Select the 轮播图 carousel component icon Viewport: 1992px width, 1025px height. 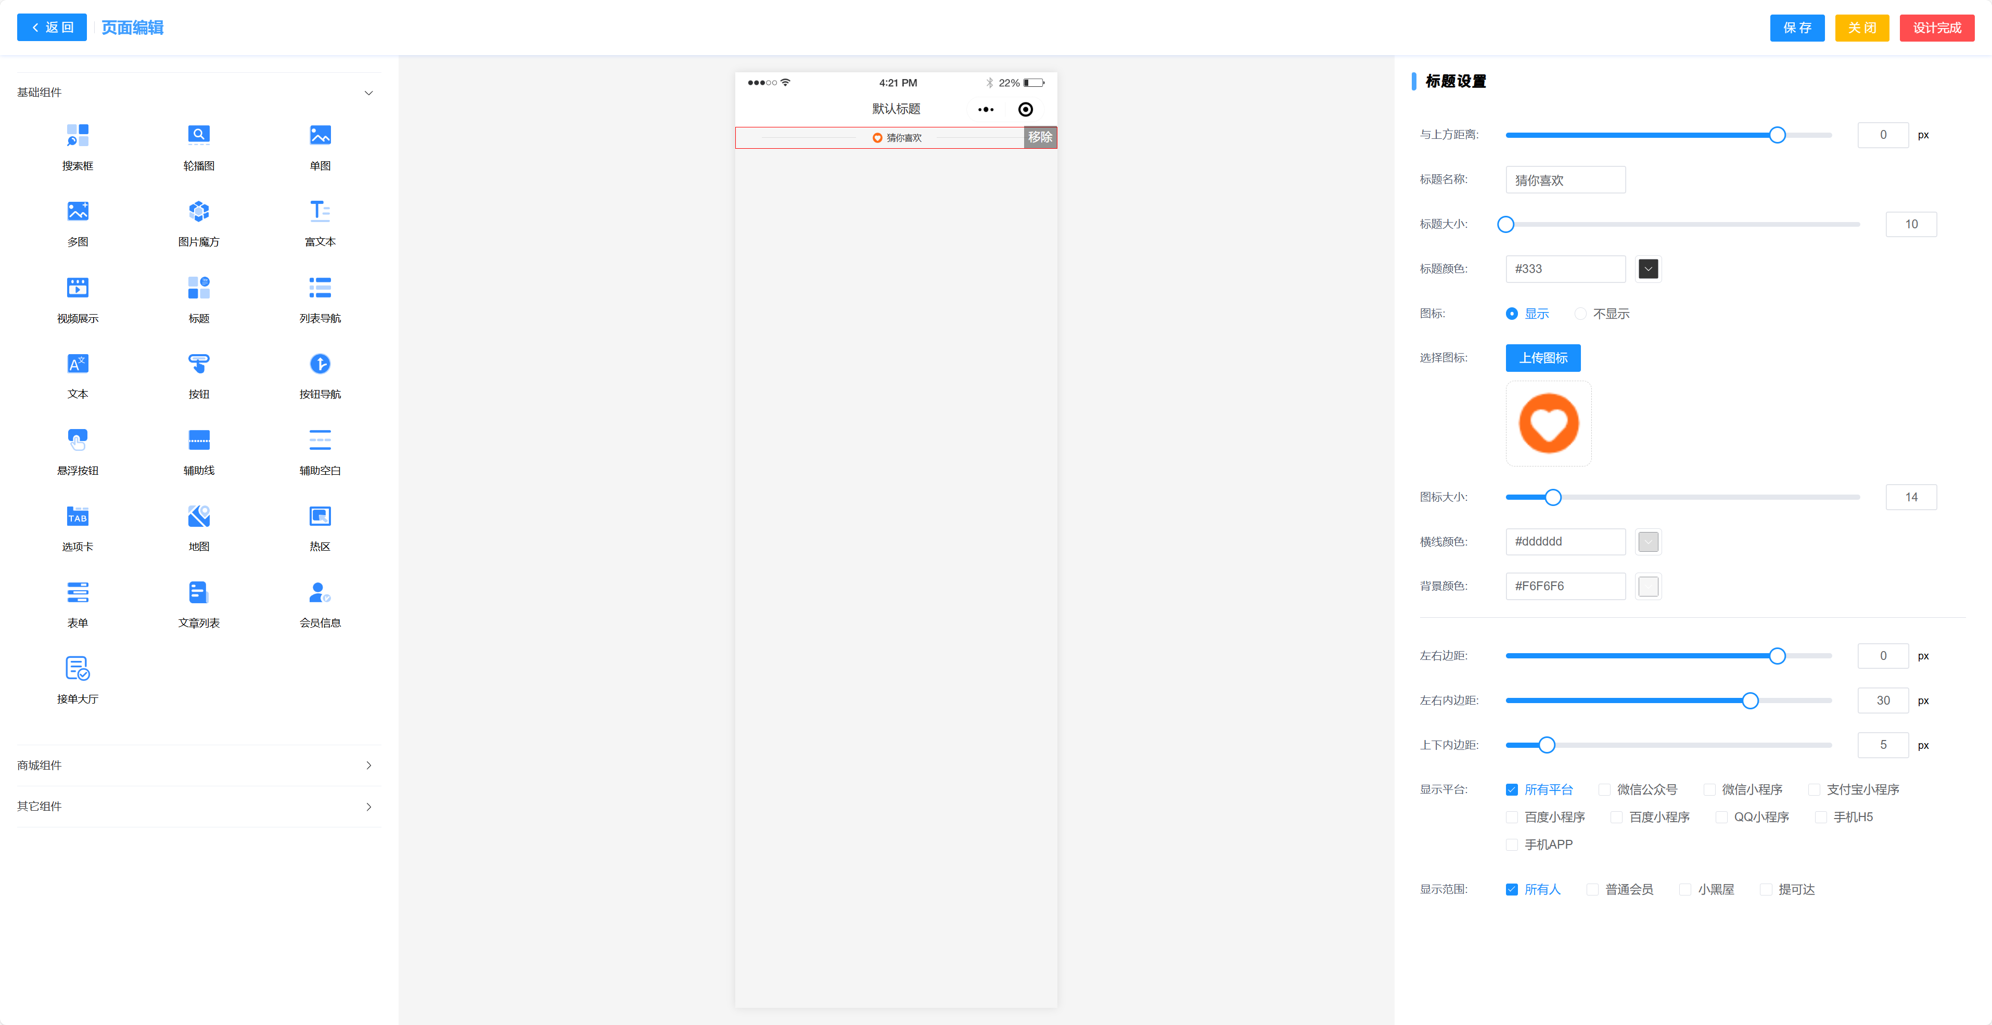(x=199, y=136)
